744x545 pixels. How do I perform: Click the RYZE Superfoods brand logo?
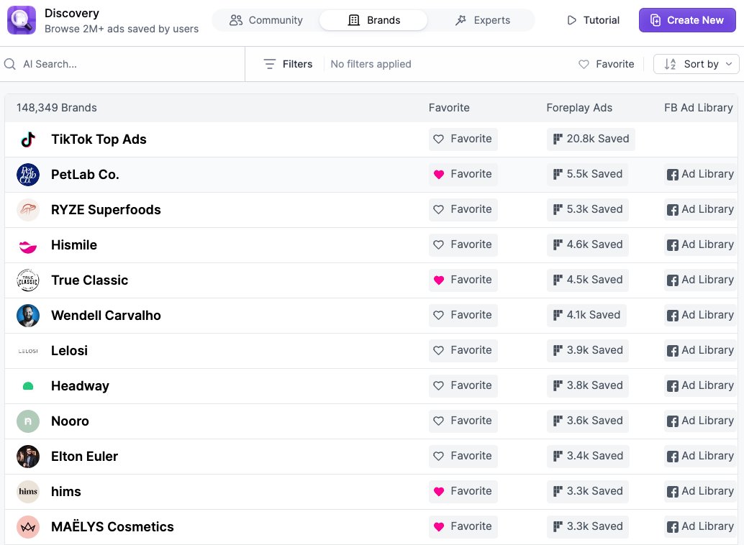click(28, 210)
